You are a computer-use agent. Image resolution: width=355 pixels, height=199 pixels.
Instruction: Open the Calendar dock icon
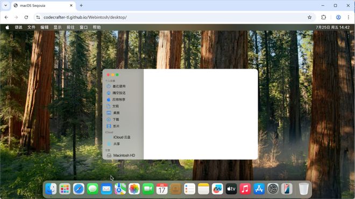tap(162, 189)
